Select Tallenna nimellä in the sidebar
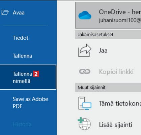This screenshot has height=135, width=141. 28,77
